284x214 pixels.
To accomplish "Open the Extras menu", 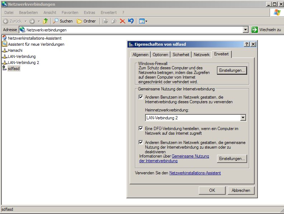I will (89, 13).
